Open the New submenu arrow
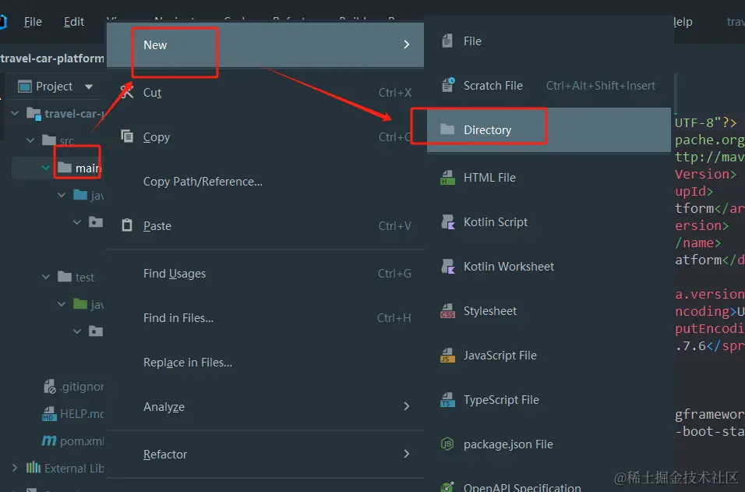 (407, 44)
